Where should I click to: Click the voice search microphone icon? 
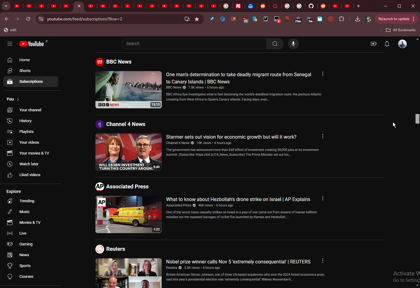[x=293, y=44]
